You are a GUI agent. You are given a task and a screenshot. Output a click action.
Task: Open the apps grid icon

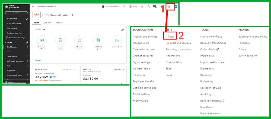(142, 6)
